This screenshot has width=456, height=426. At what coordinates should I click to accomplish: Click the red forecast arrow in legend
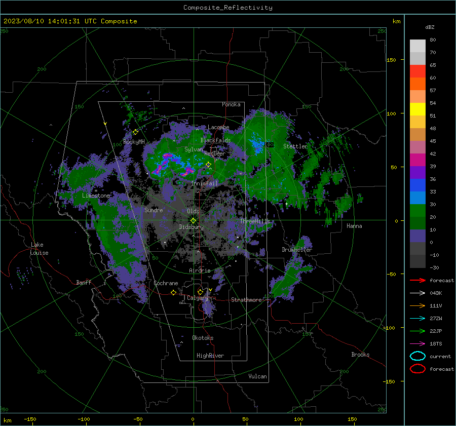pyautogui.click(x=417, y=280)
